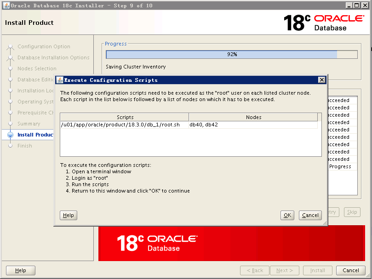
Task: Click the disabled Install button
Action: point(317,270)
